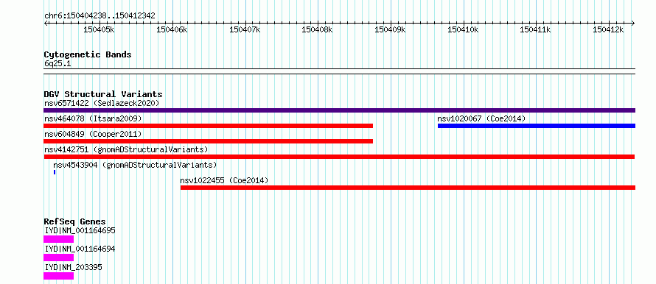This screenshot has width=656, height=284.
Task: Click the magenta IYD NM_001164694 gene bar
Action: point(58,258)
